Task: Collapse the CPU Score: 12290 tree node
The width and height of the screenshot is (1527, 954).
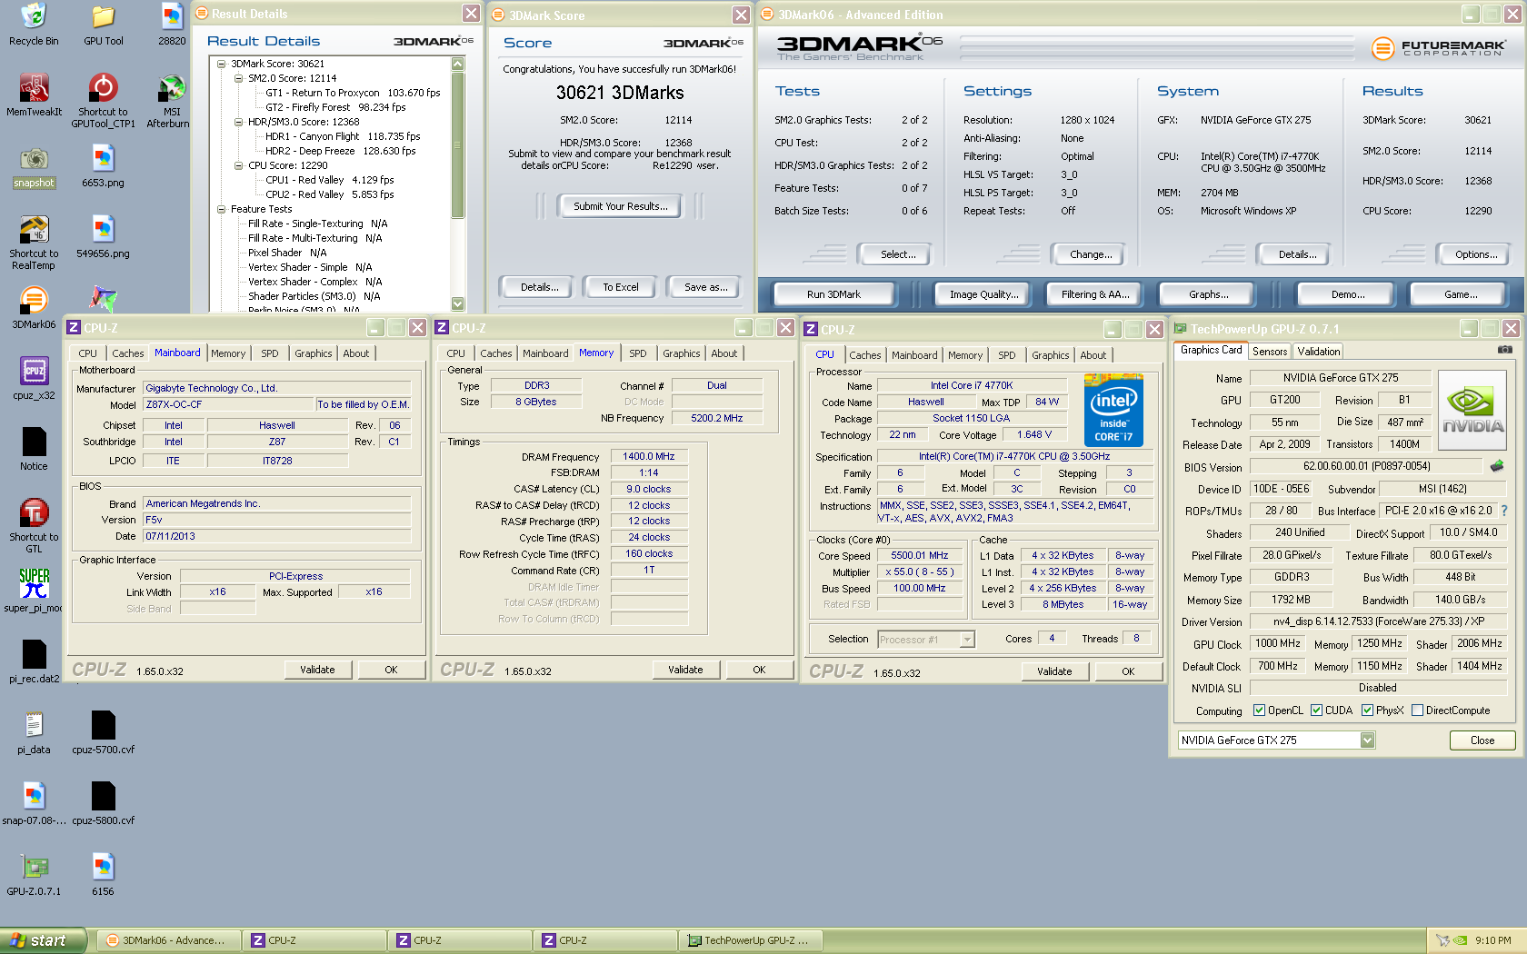Action: [x=238, y=165]
